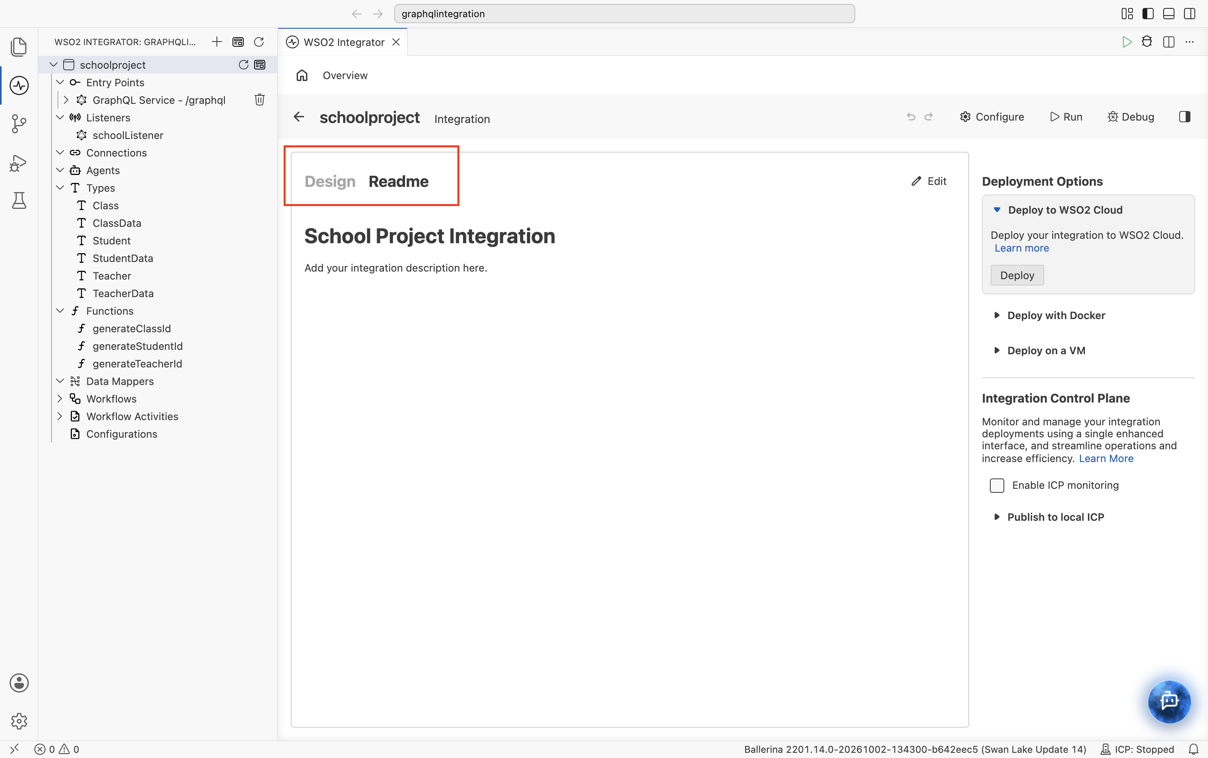Click the Deploy button
Screen dimensions: 1208x758
(1017, 275)
